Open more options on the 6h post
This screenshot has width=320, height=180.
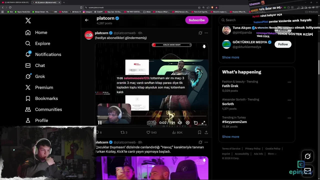(206, 33)
